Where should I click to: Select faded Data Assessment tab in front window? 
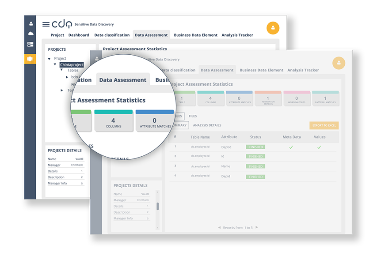[x=217, y=70]
